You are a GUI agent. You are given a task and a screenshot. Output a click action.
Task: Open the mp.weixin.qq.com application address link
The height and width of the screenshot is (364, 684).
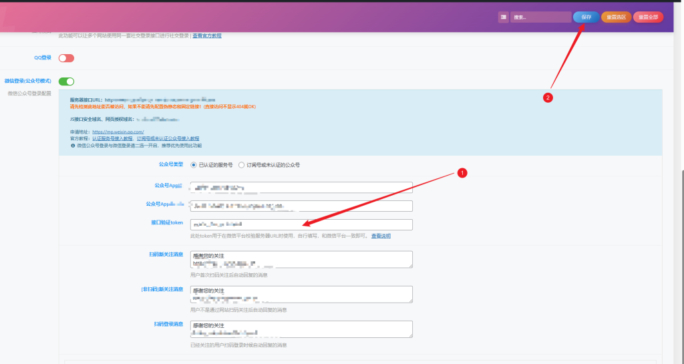(x=118, y=132)
